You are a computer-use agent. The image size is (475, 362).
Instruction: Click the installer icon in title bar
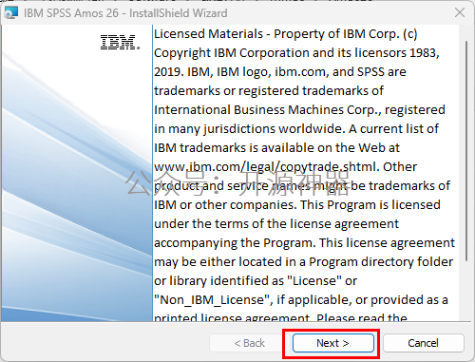click(x=10, y=12)
